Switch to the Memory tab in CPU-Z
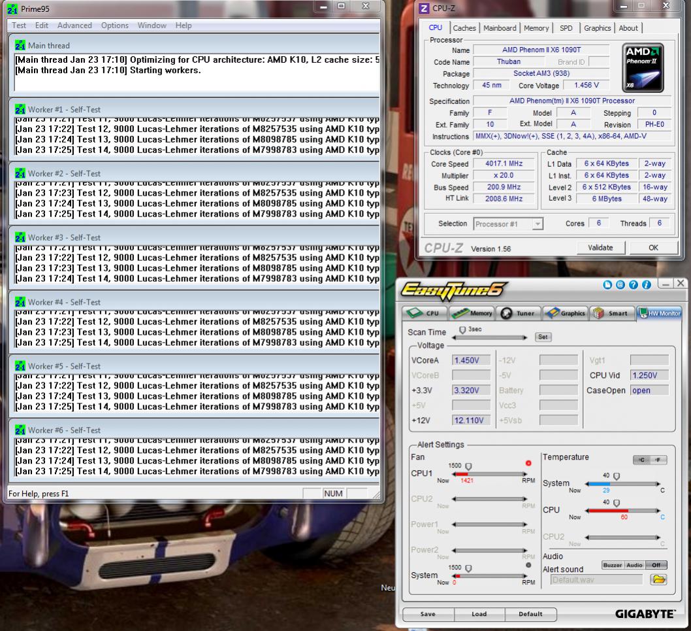This screenshot has height=631, width=691. 536,28
